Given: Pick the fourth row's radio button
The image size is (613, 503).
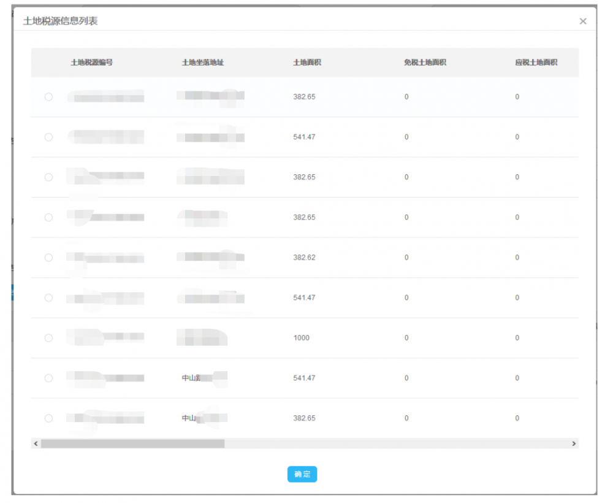Looking at the screenshot, I should point(48,217).
